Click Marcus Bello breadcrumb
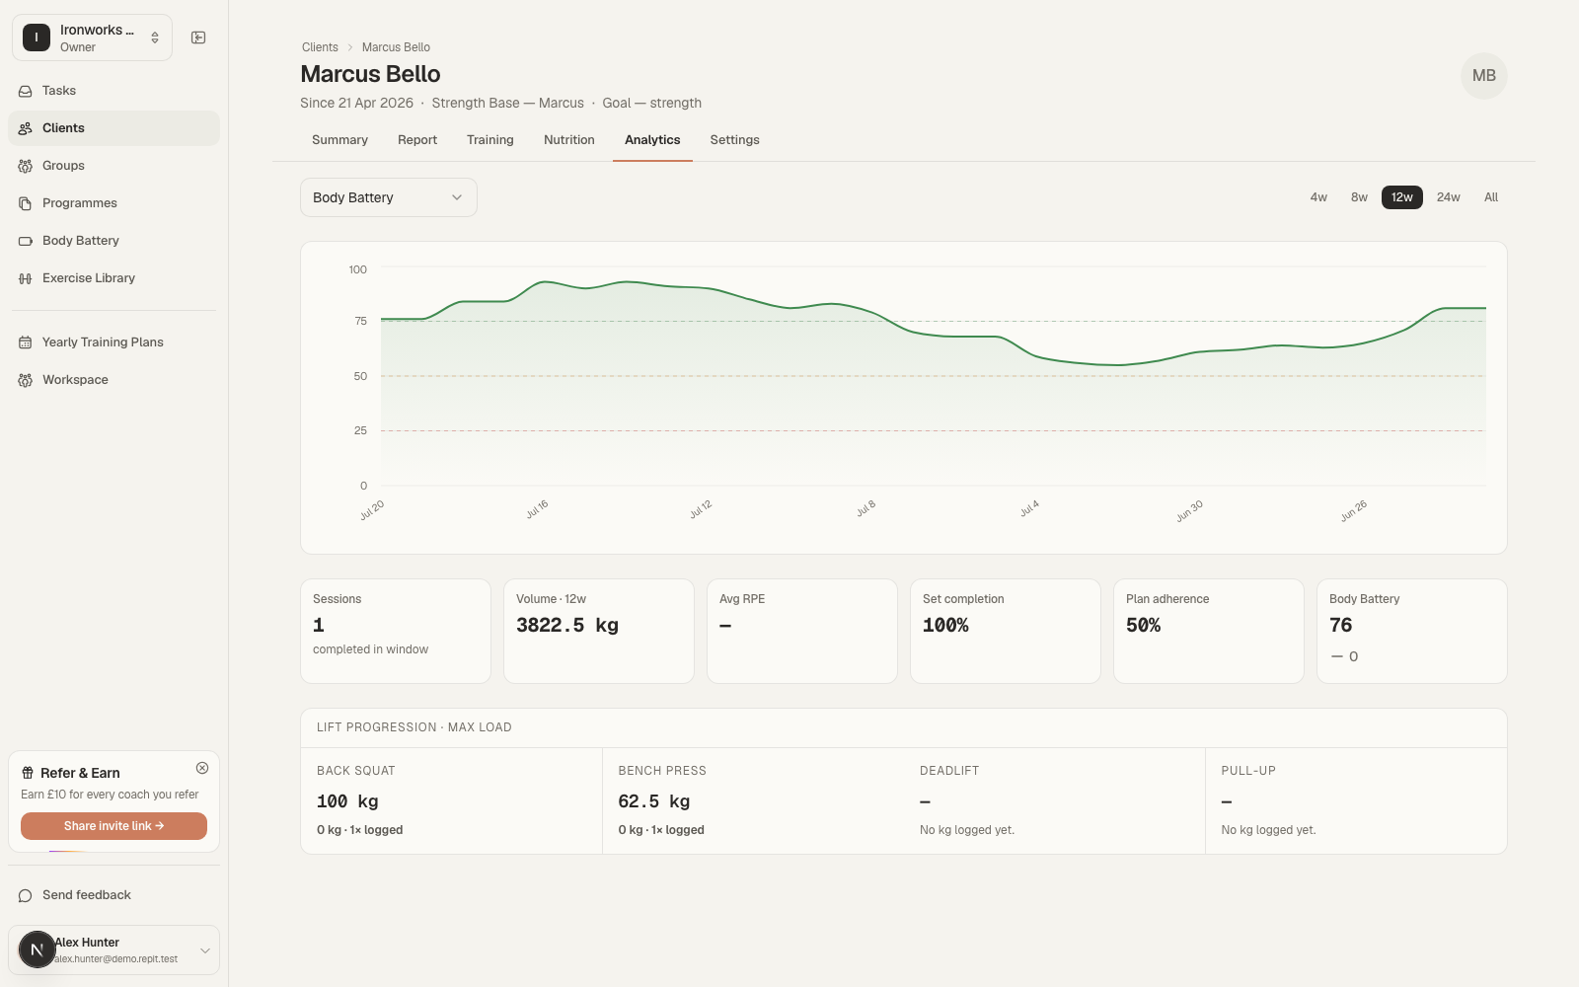The height and width of the screenshot is (987, 1579). pos(396,47)
